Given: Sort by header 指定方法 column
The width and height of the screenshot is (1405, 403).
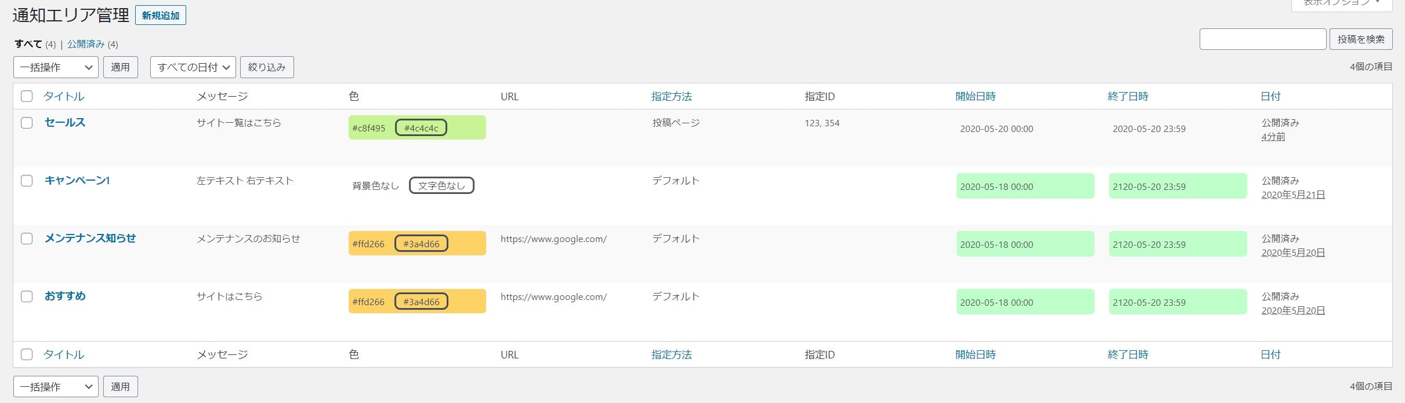Looking at the screenshot, I should 672,96.
